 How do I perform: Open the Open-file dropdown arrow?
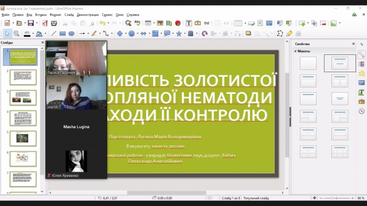click(x=25, y=23)
